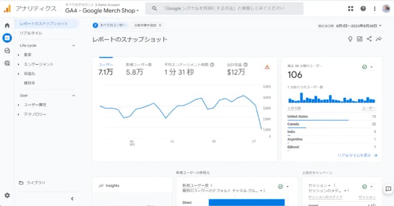
Task: Open the ライブラリ link
Action: click(36, 183)
